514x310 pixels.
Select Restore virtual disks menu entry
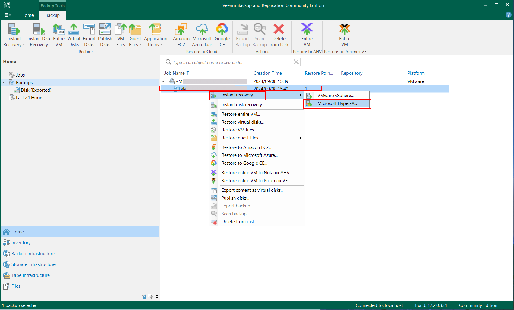coord(257,122)
